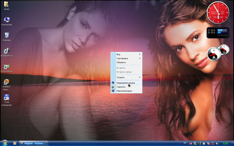Open the AkiAd folder on the desktop

tap(6, 6)
